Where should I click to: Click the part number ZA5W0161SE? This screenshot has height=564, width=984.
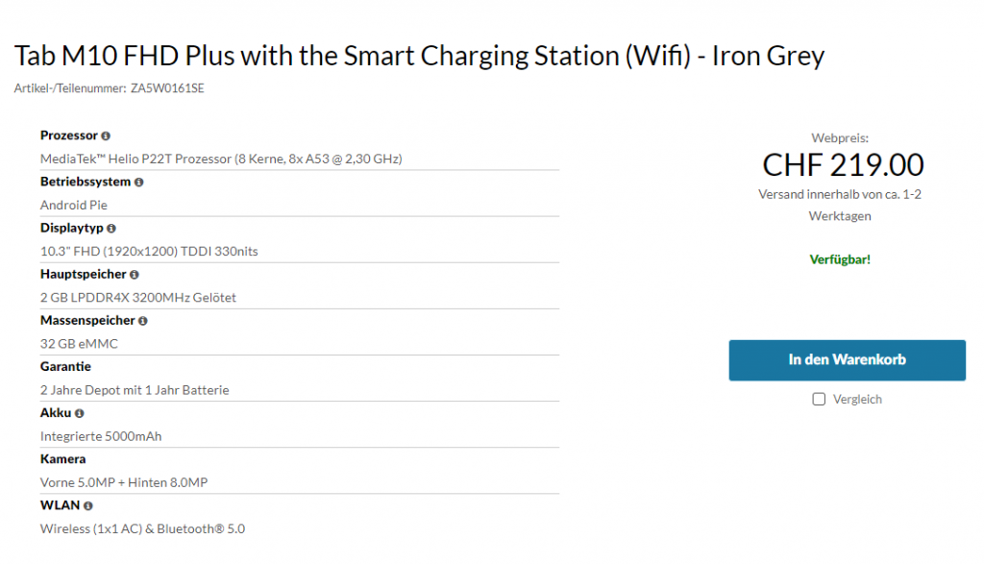point(167,88)
